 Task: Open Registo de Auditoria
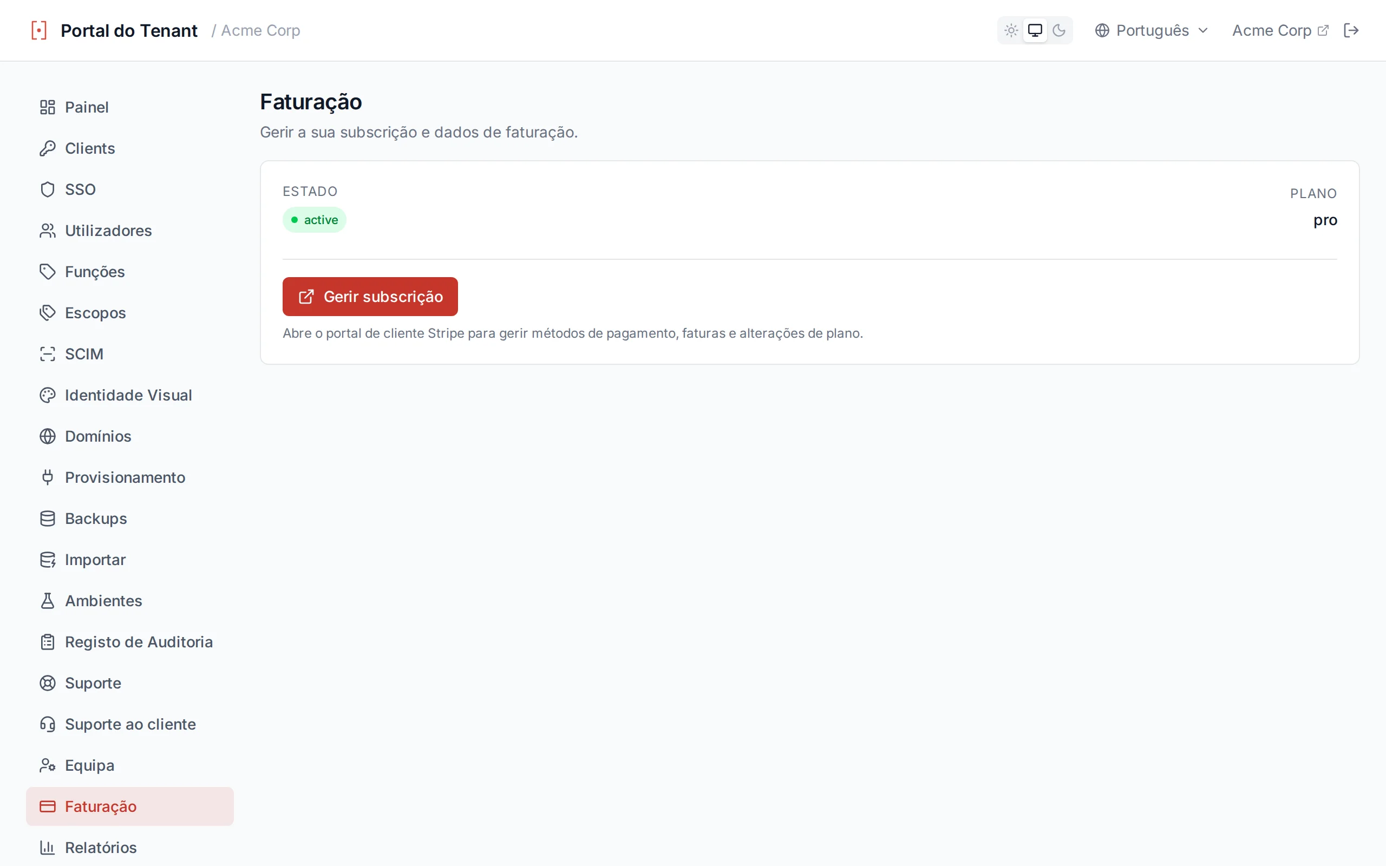130,642
